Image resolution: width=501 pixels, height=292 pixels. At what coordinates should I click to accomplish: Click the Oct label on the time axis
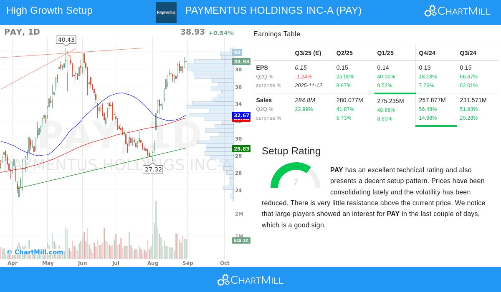coord(225,263)
